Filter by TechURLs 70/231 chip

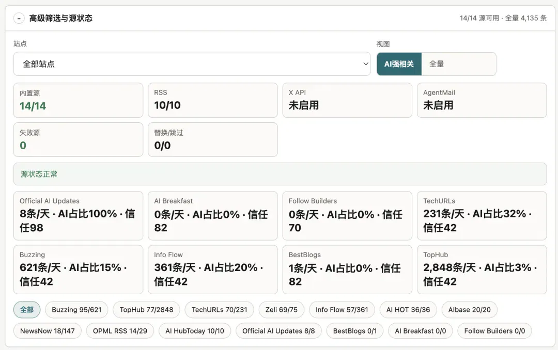point(219,309)
